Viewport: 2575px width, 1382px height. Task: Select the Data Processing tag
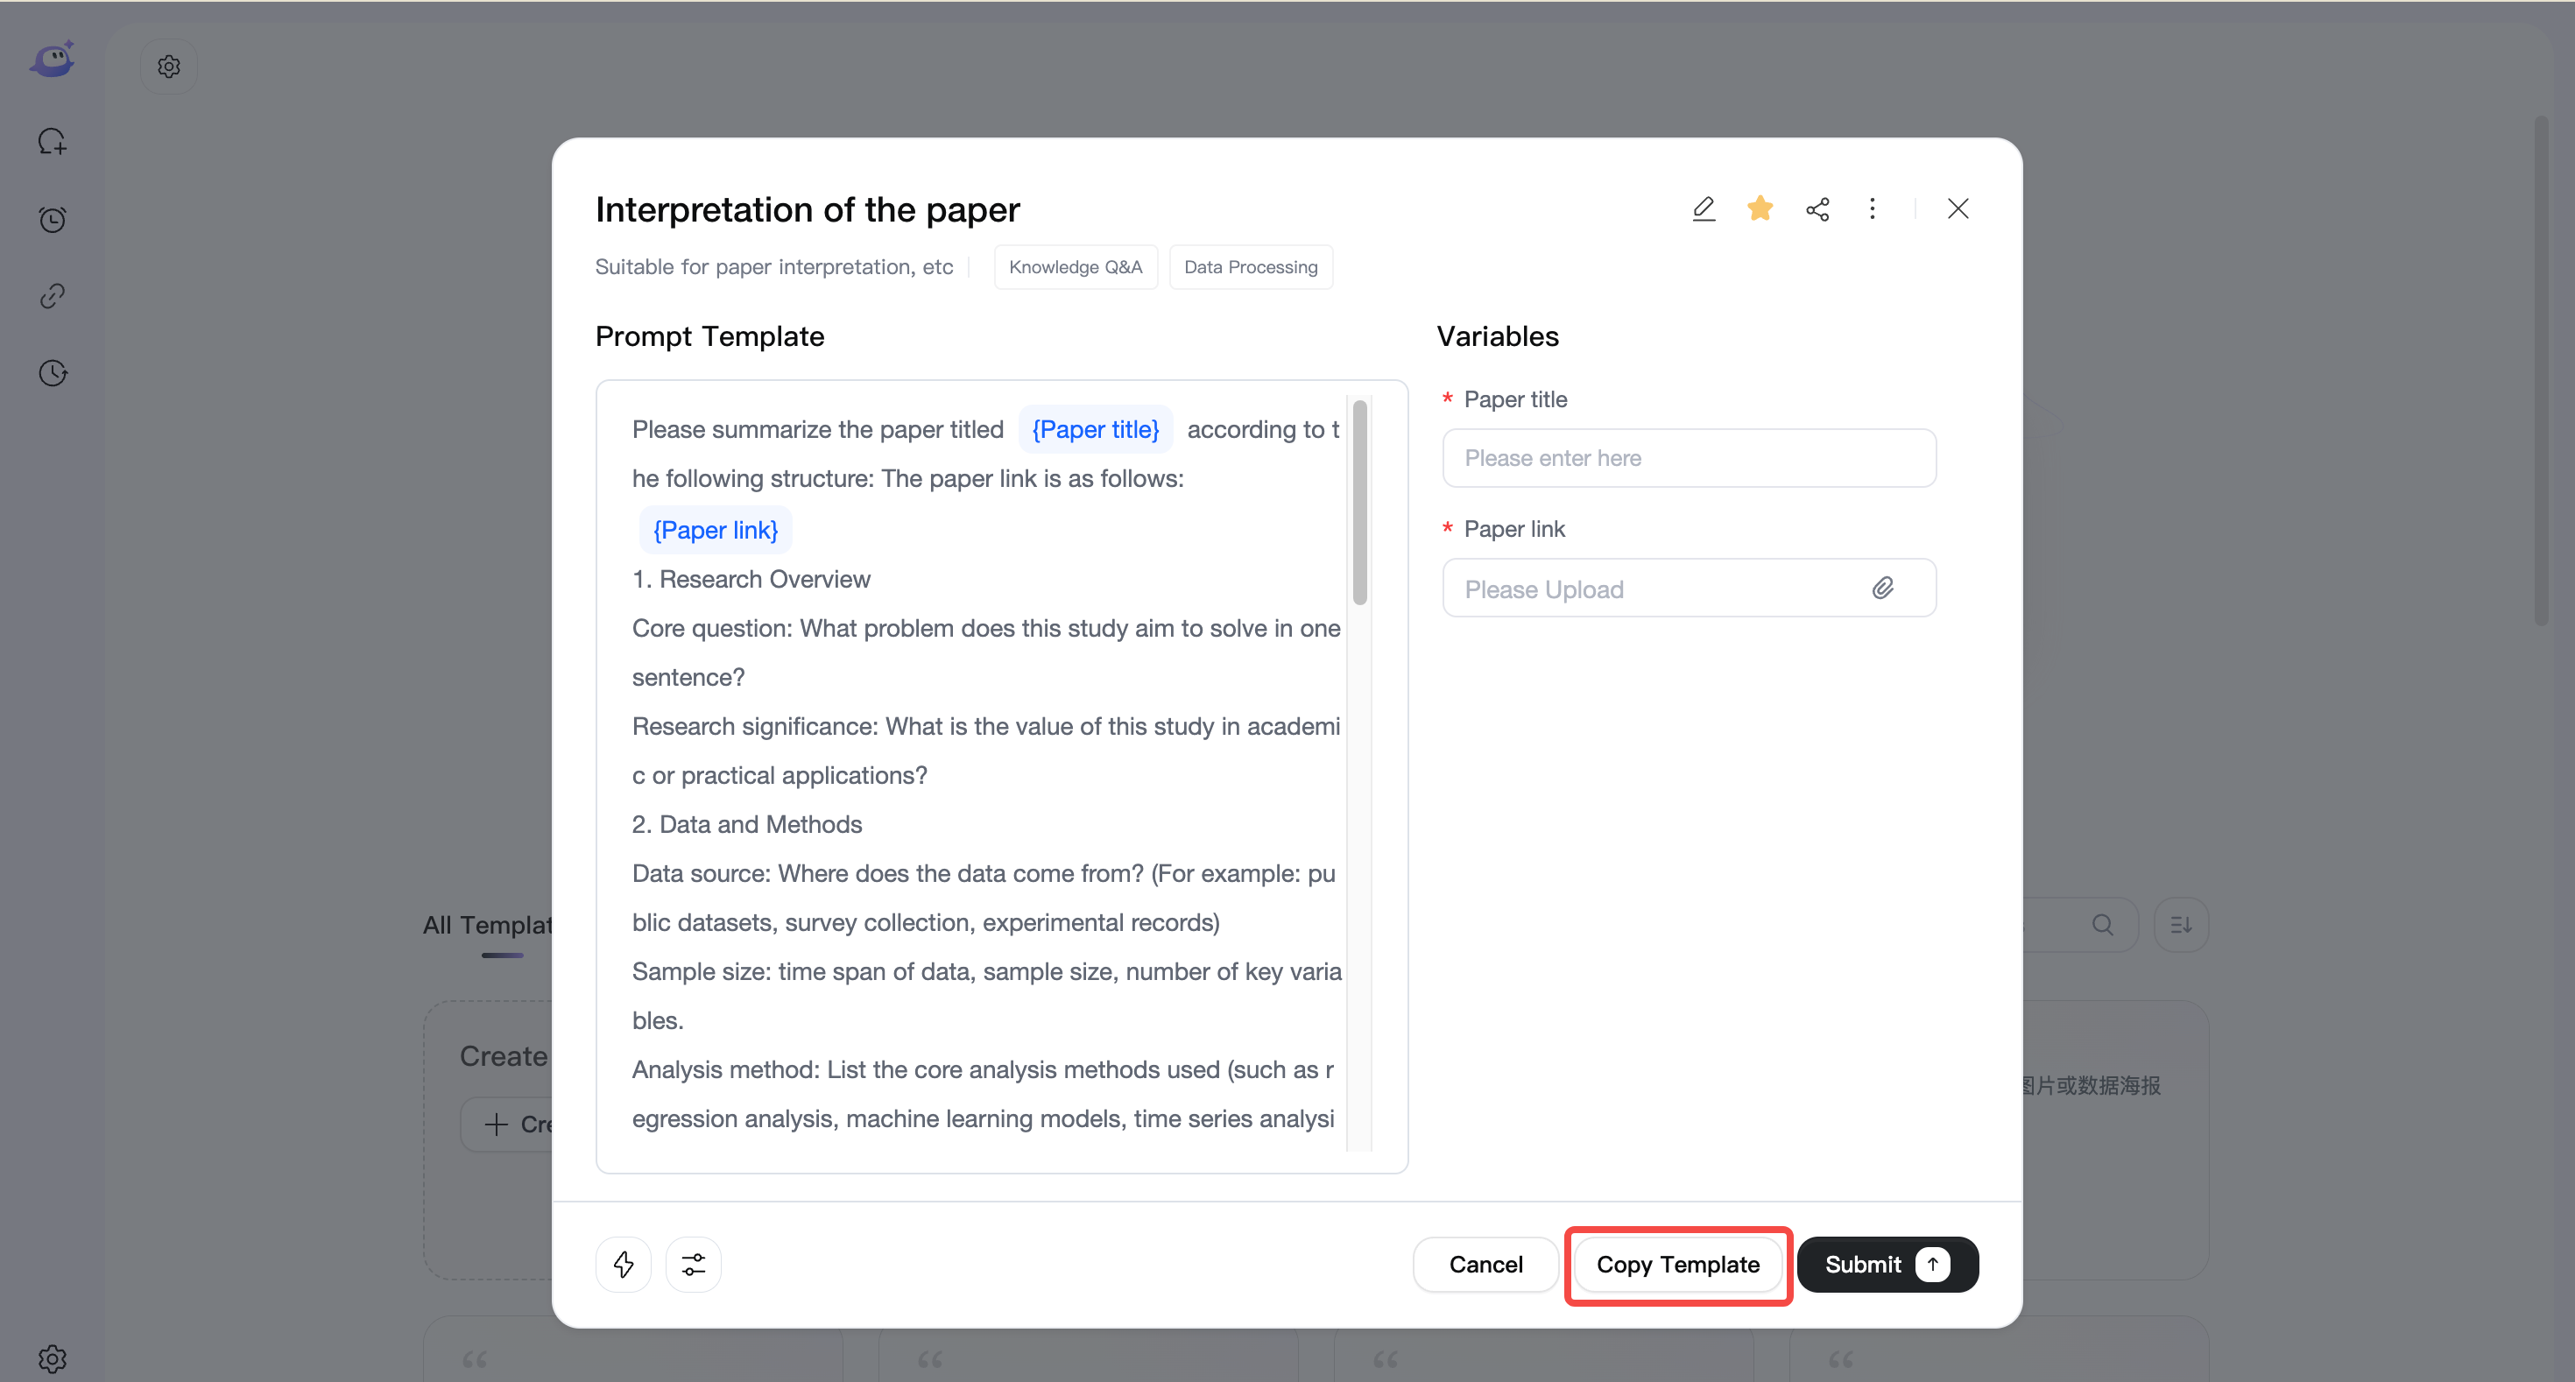point(1251,267)
